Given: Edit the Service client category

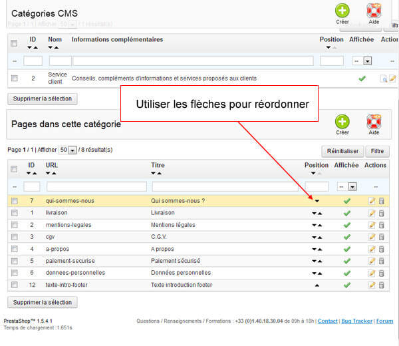Looking at the screenshot, I should coord(392,79).
